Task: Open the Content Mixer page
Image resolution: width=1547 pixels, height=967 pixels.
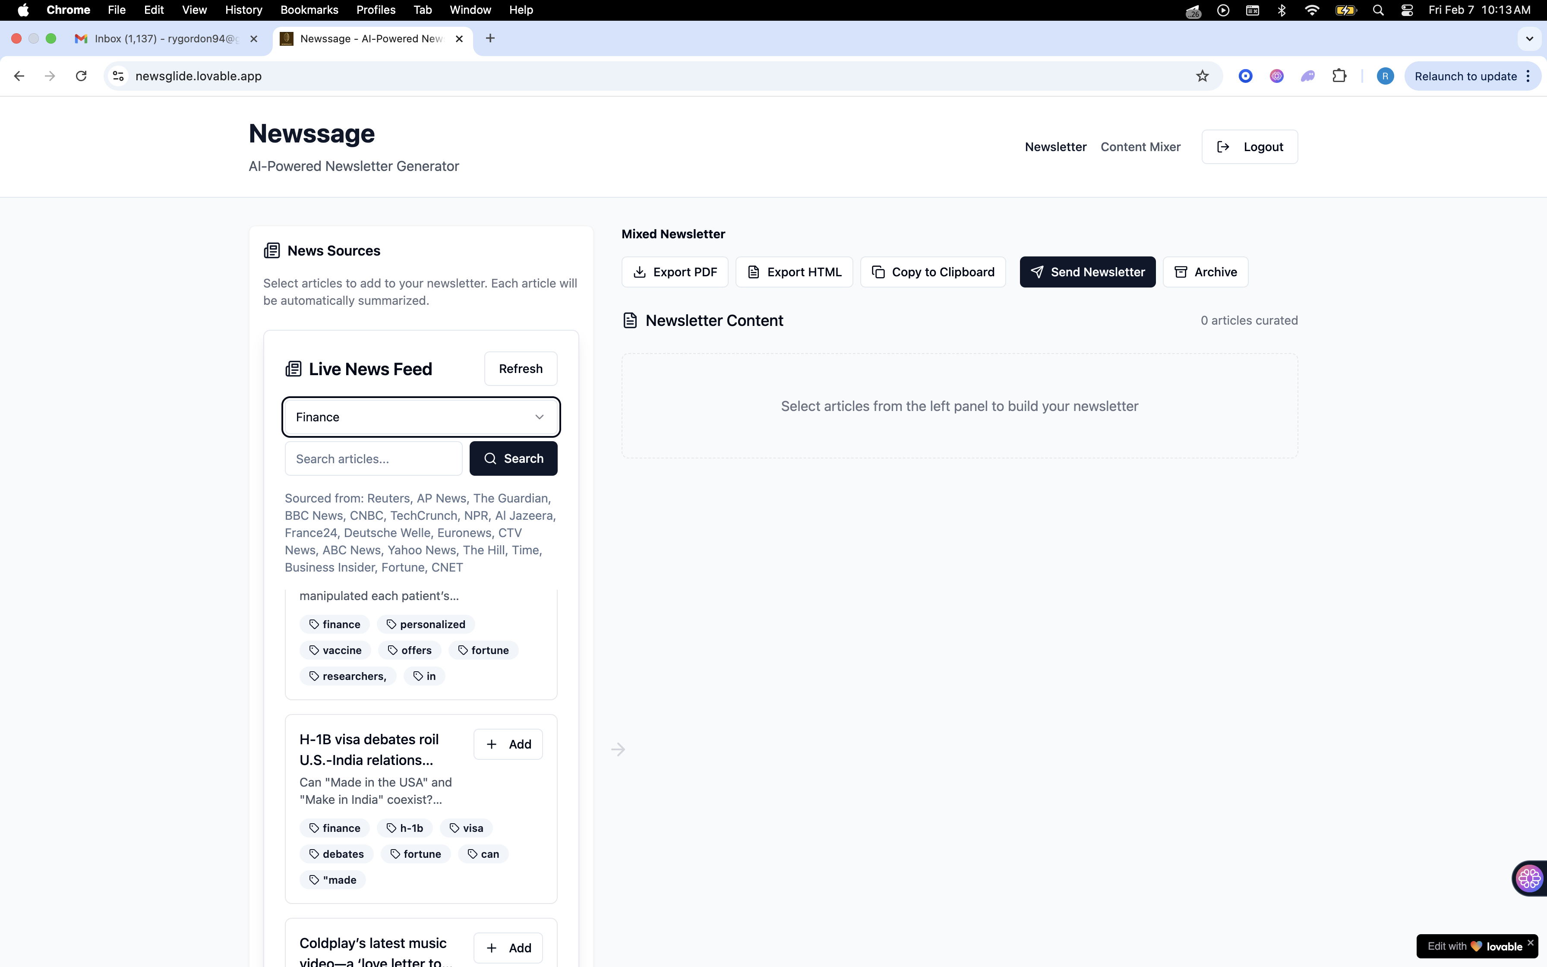Action: 1140,146
